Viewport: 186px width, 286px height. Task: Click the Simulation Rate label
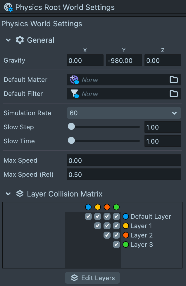[x=27, y=113]
